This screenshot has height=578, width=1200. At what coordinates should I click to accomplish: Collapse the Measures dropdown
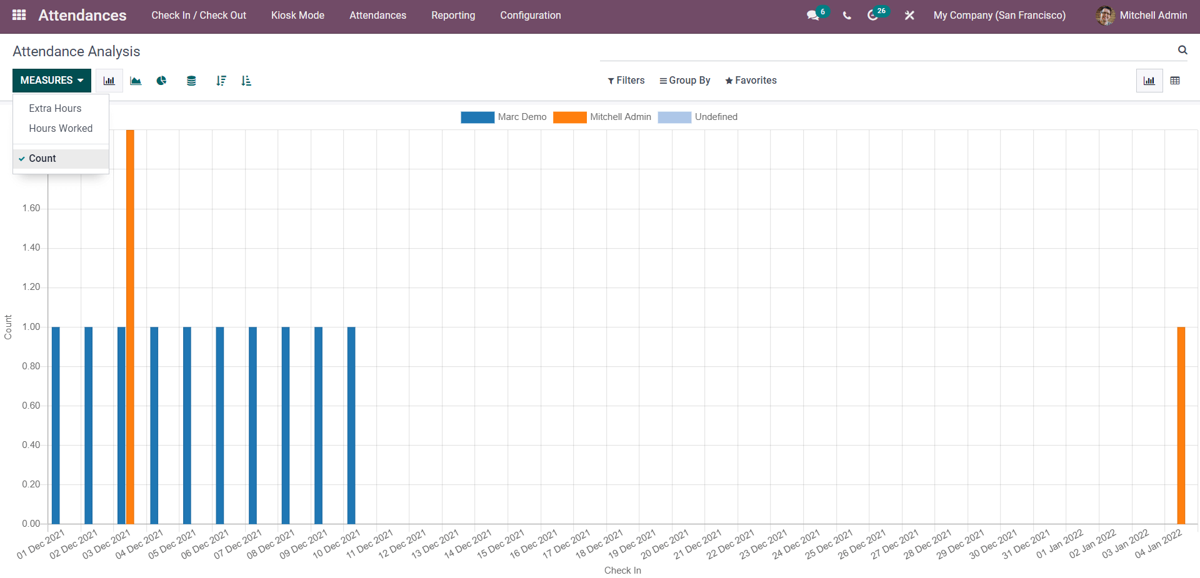tap(52, 81)
